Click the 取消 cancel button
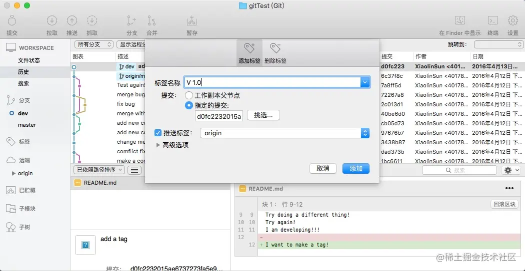This screenshot has height=271, width=525. tap(323, 168)
